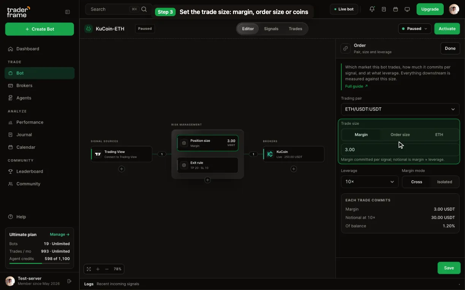Add a signal source with plus
The height and width of the screenshot is (290, 465).
122,169
